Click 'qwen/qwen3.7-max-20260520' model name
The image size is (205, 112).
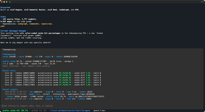pyautogui.click(x=81, y=94)
